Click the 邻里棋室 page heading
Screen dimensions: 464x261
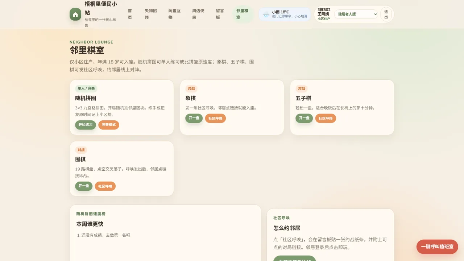[x=87, y=50]
